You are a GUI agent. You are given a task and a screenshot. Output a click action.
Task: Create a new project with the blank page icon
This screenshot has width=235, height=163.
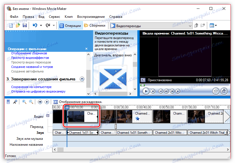tap(11, 25)
